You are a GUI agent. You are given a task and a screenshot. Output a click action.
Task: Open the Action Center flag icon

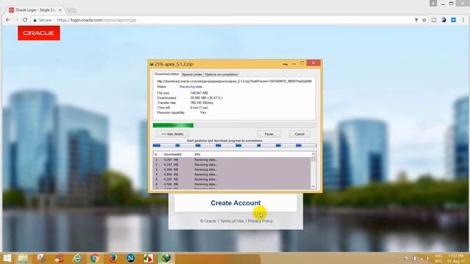pyautogui.click(x=407, y=258)
